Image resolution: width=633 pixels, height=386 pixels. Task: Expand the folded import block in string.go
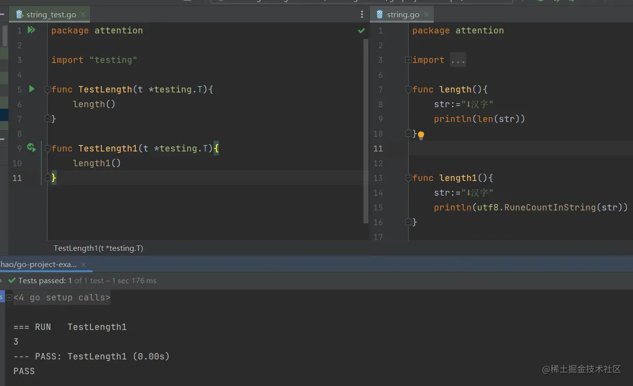coord(408,60)
